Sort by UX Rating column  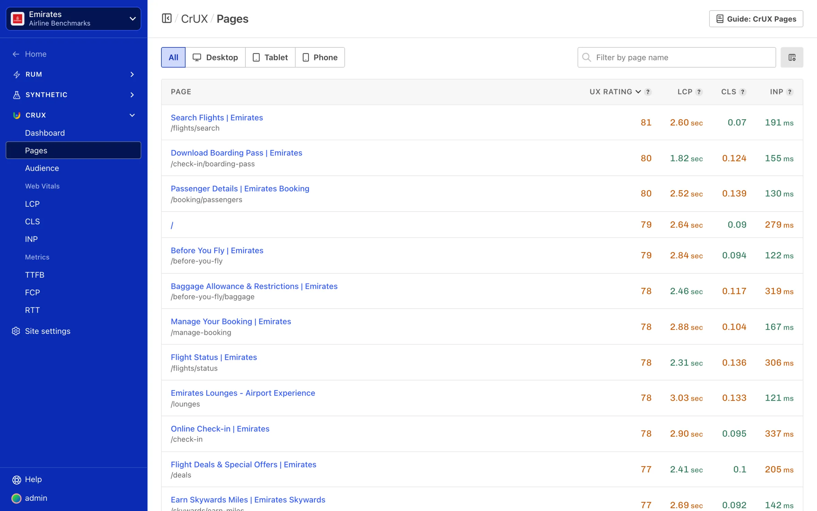(615, 92)
